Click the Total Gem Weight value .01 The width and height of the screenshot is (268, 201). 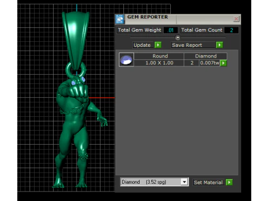coord(171,30)
